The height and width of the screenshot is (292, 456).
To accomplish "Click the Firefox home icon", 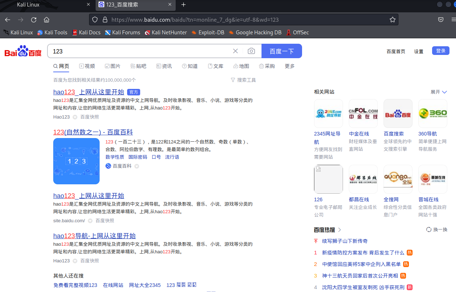I will click(46, 20).
